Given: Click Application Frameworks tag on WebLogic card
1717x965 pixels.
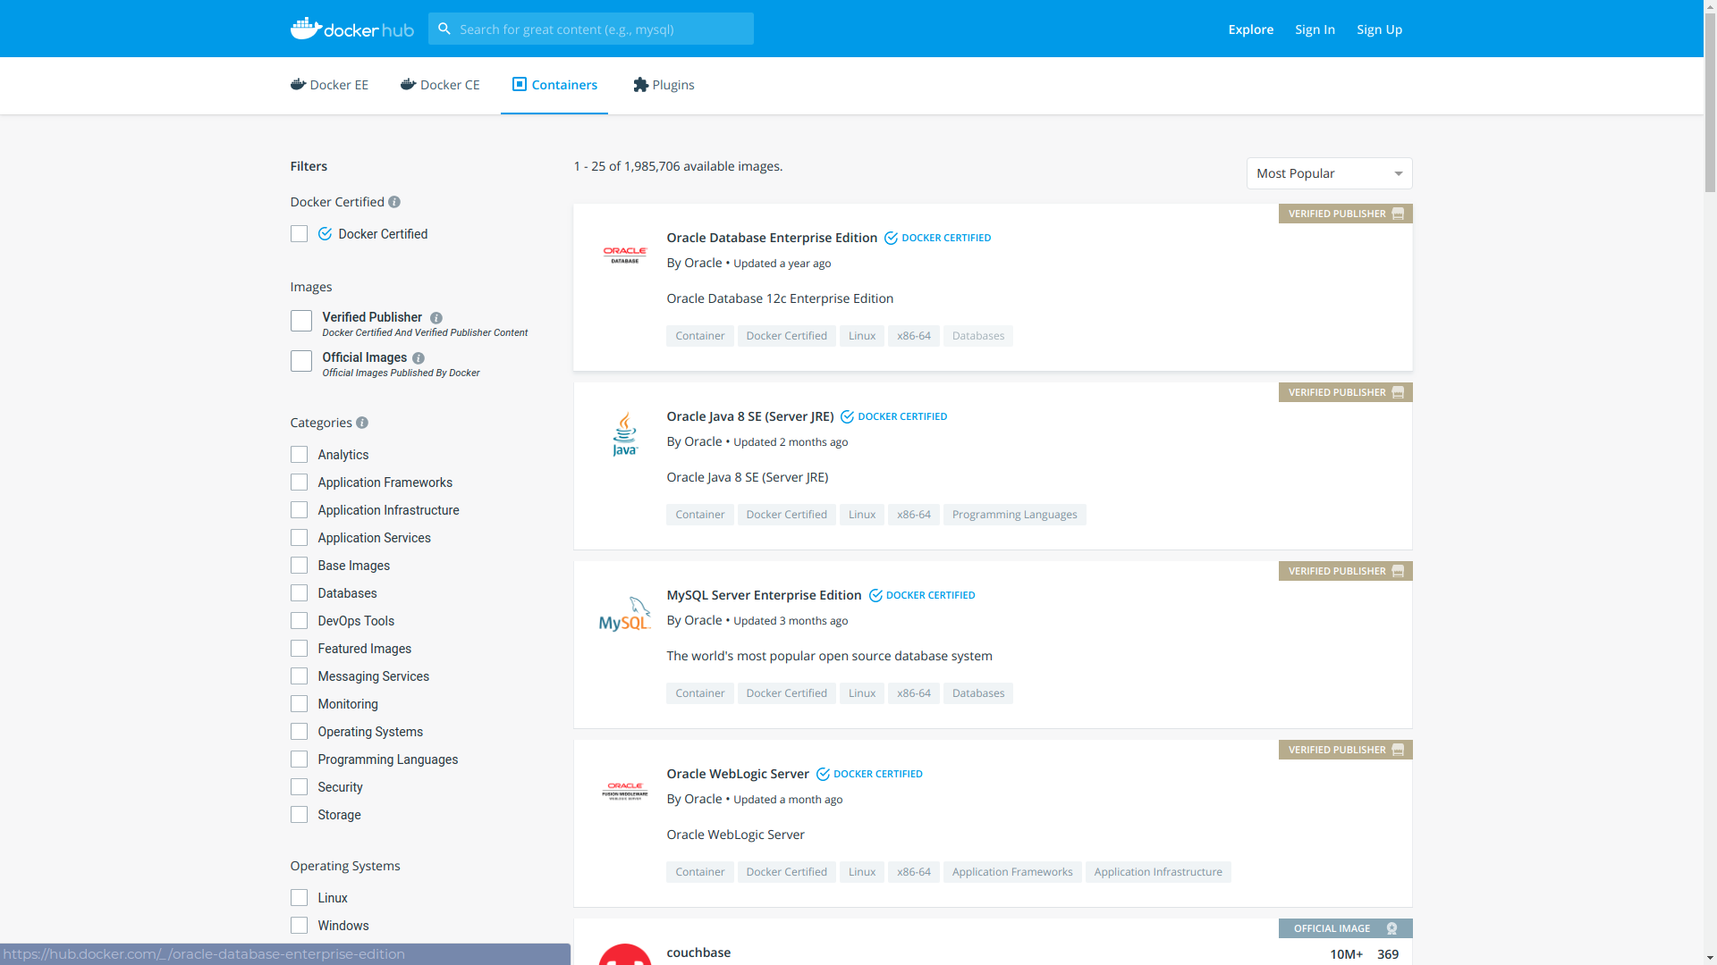Looking at the screenshot, I should pos(1012,872).
